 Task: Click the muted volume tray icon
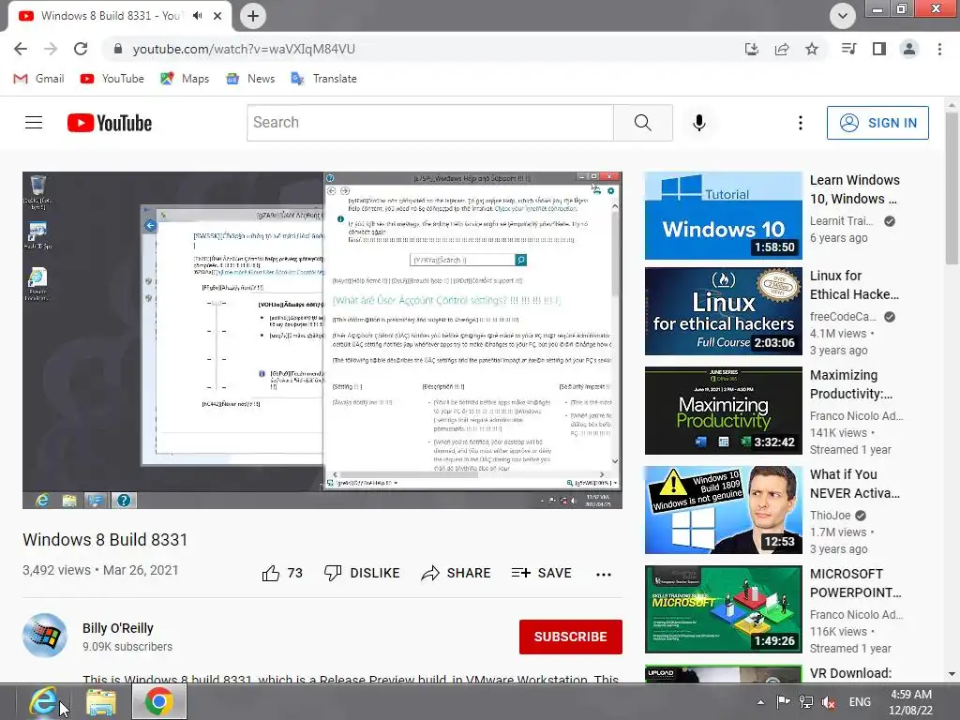(x=829, y=702)
